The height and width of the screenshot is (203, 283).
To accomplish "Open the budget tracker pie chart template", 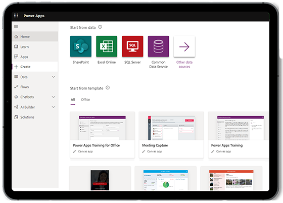I will coord(166,180).
